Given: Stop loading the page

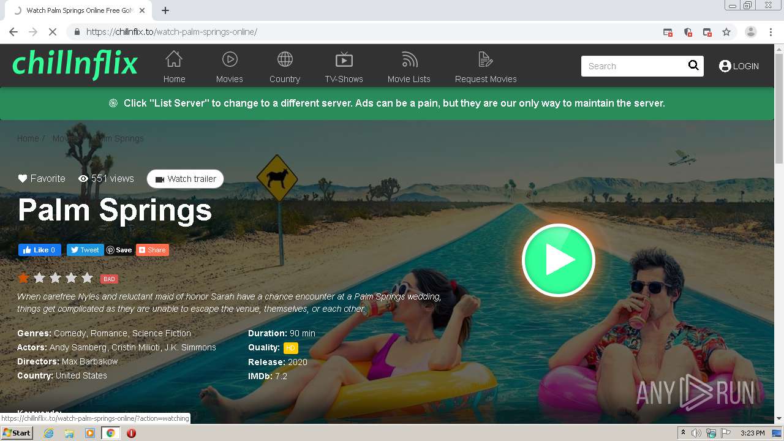Looking at the screenshot, I should click(x=53, y=32).
